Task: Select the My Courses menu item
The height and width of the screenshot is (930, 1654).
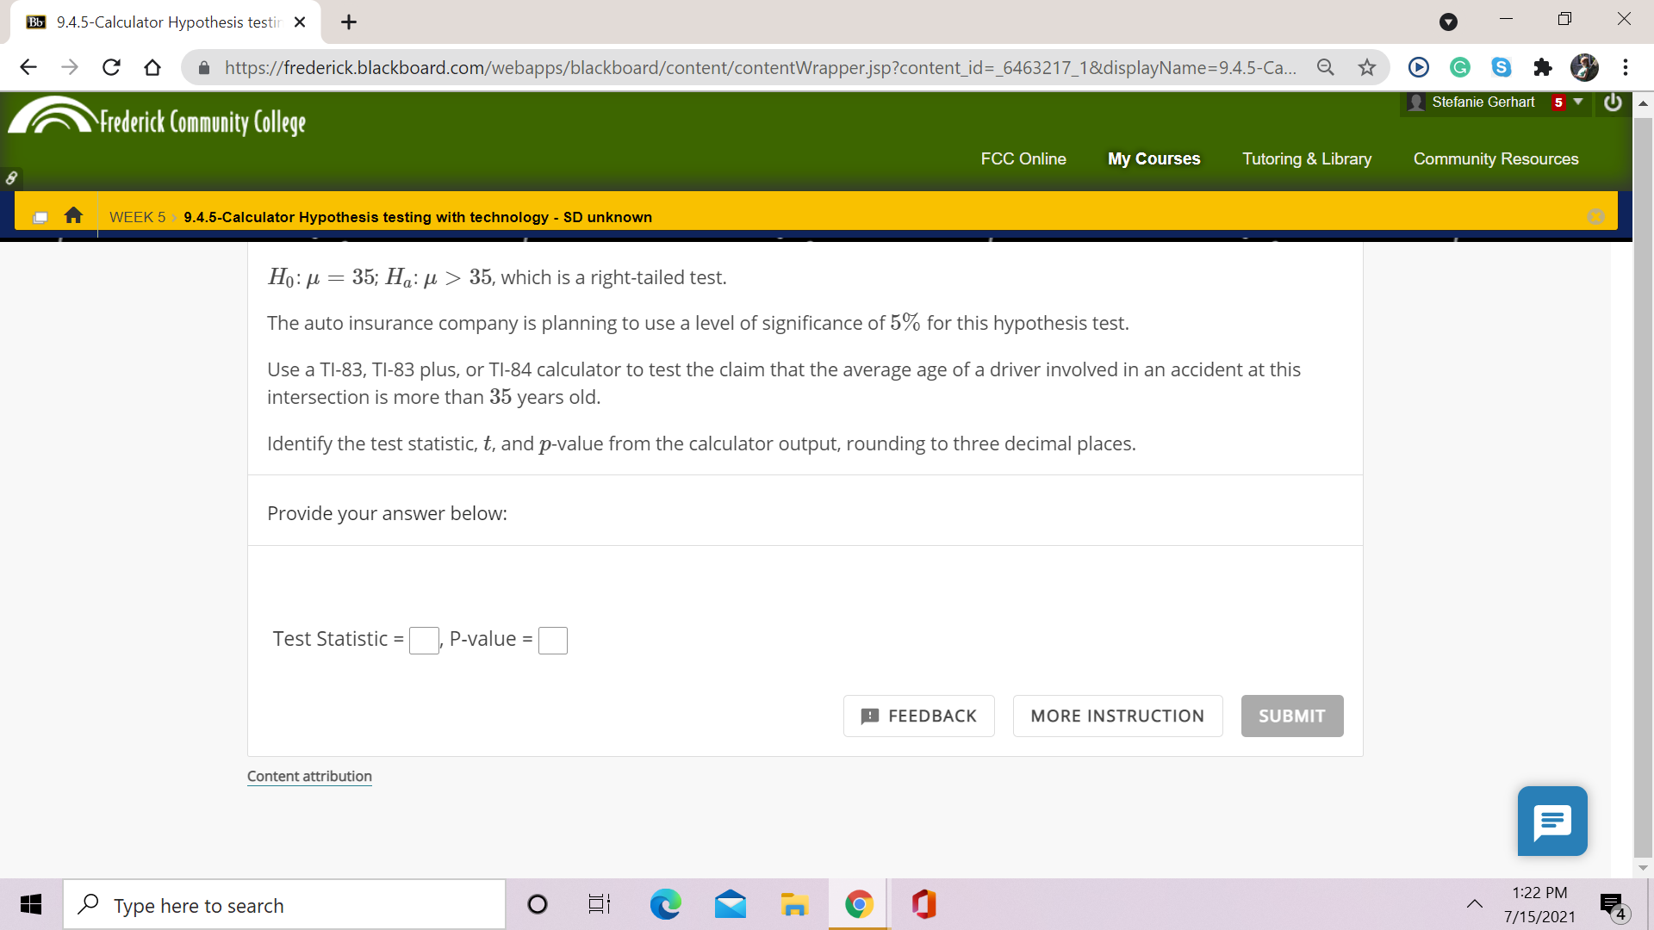Action: 1153,158
